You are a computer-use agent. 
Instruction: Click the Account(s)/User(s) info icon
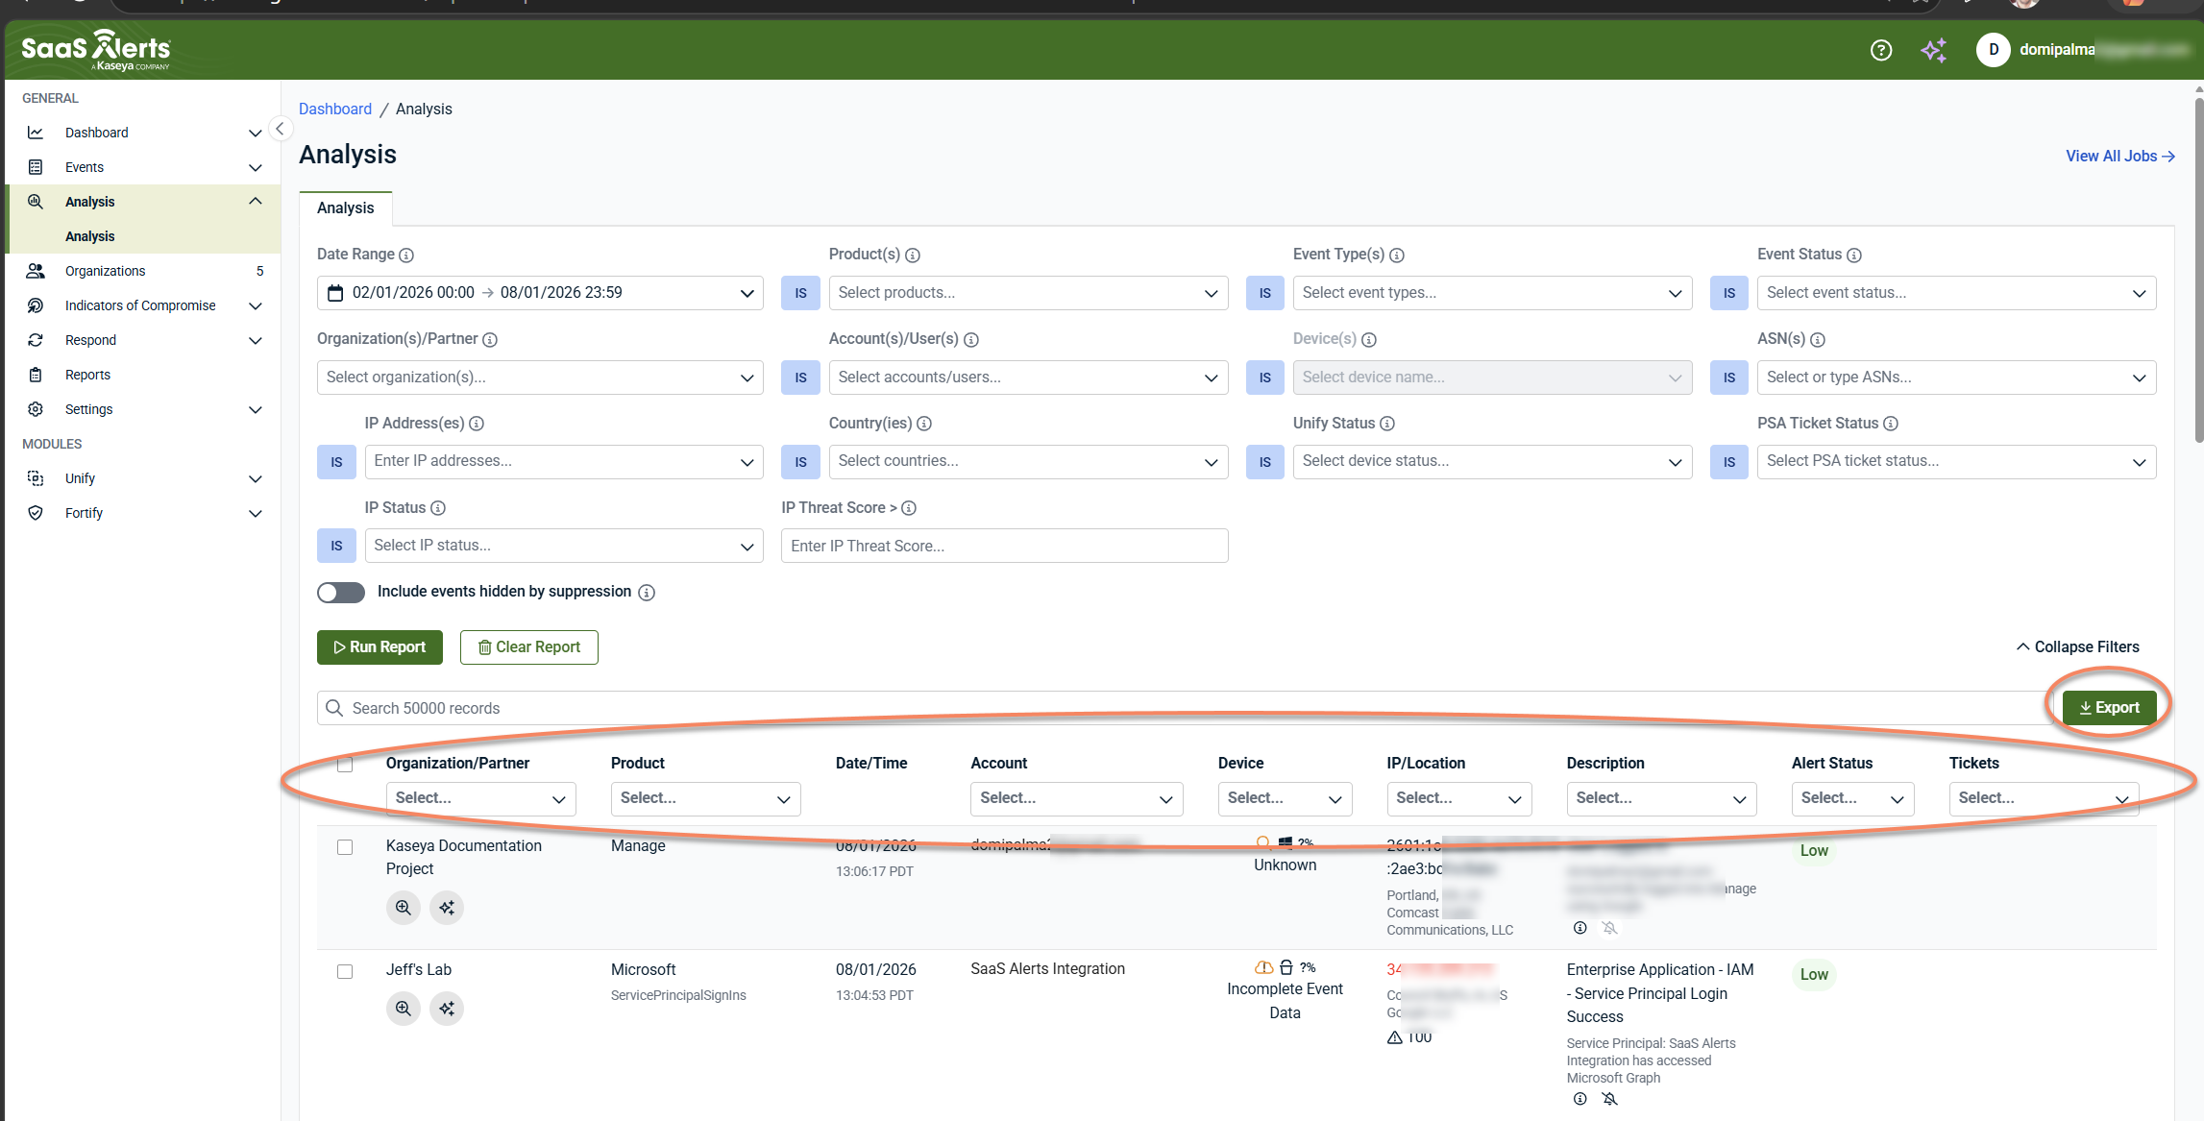971,340
